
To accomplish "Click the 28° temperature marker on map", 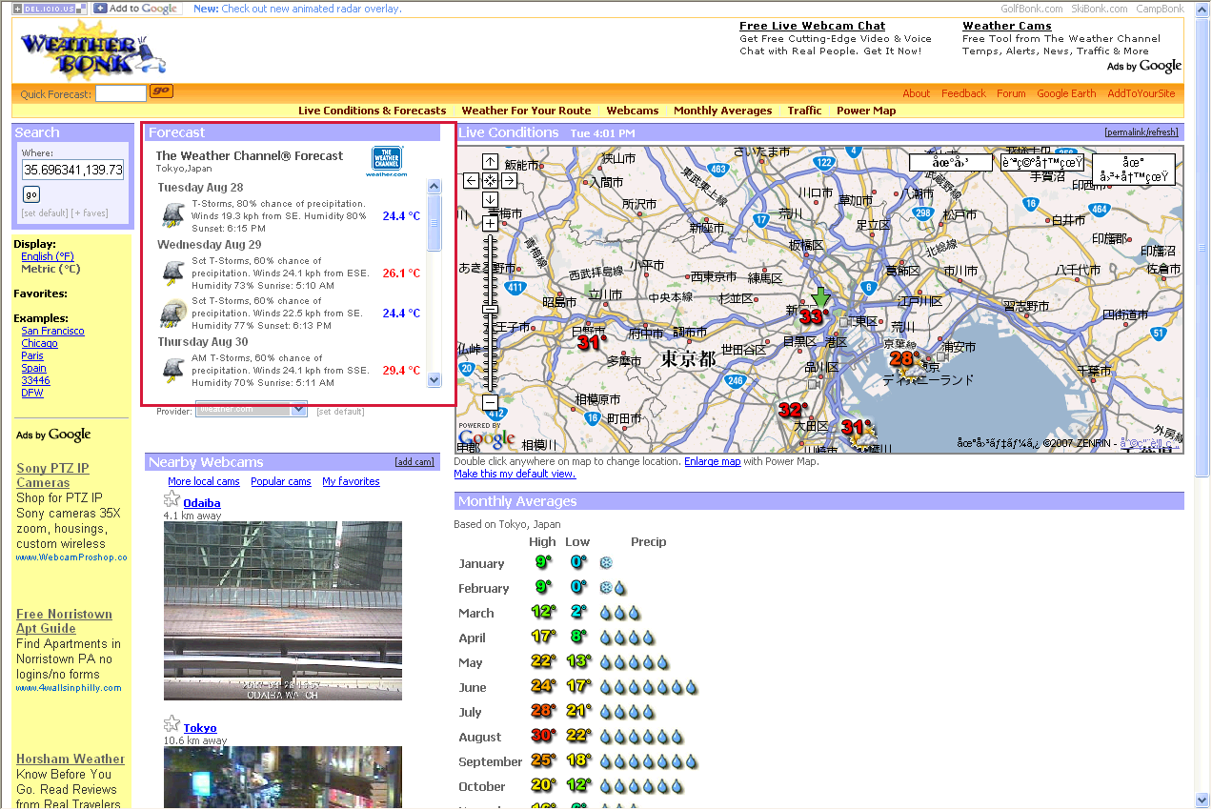I will tap(903, 359).
